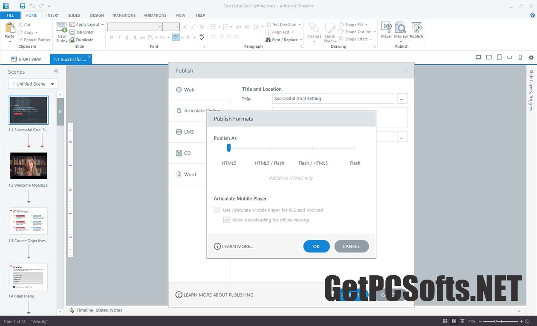The image size is (537, 326).
Task: Open the 1 Untitled Scene dropdown
Action: click(33, 84)
